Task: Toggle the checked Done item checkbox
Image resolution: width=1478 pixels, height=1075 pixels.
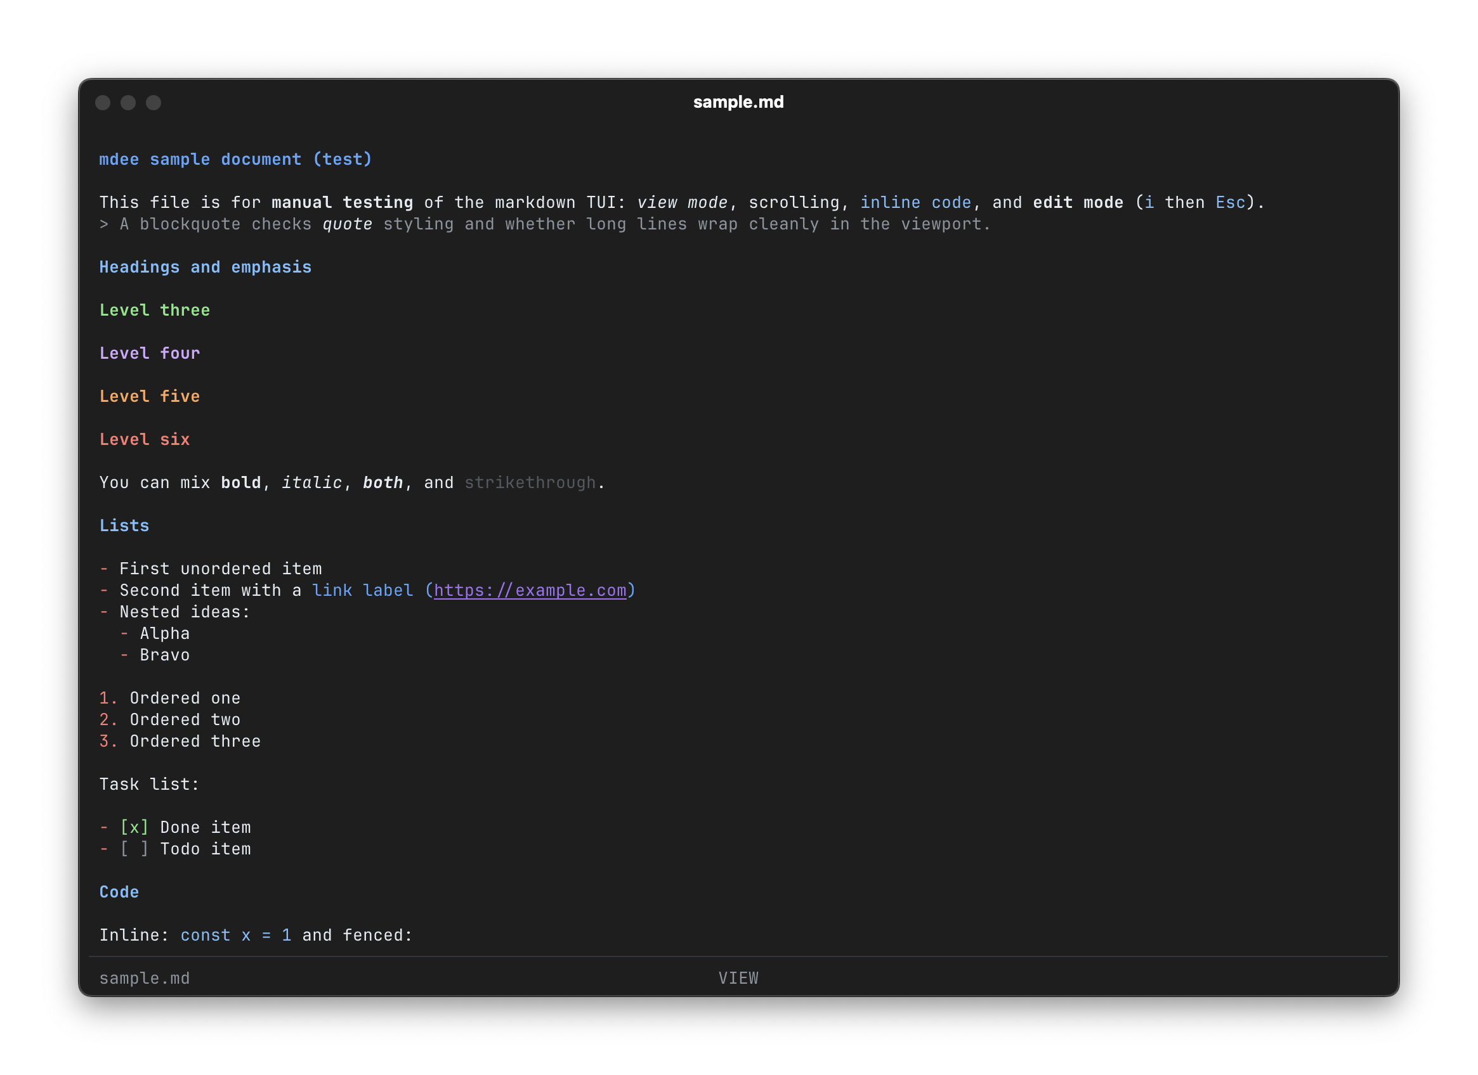Action: [x=134, y=827]
